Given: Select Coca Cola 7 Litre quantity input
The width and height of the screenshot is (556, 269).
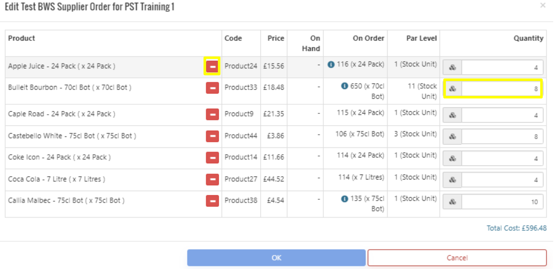Looking at the screenshot, I should point(501,180).
